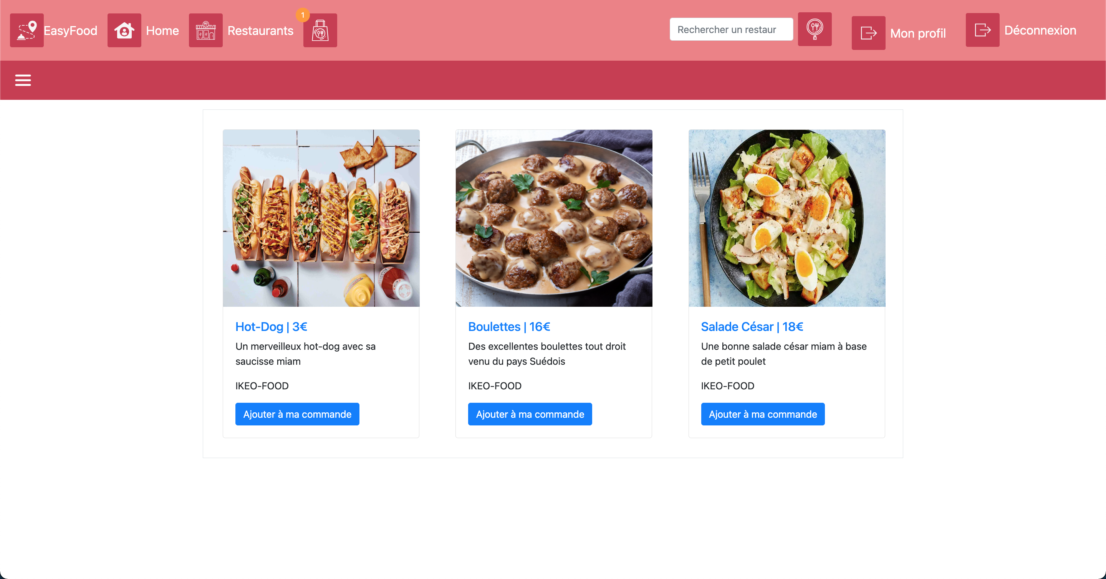
Task: Open the Hot-Dog | 3€ title link
Action: click(272, 327)
